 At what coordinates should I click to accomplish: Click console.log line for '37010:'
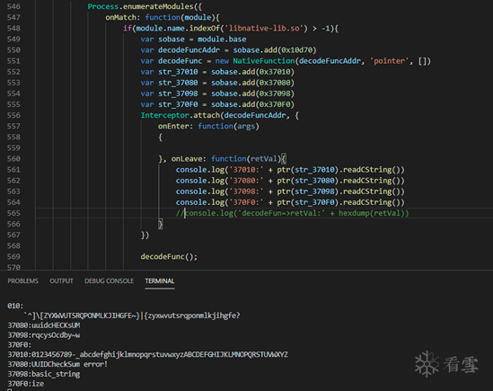(x=290, y=170)
